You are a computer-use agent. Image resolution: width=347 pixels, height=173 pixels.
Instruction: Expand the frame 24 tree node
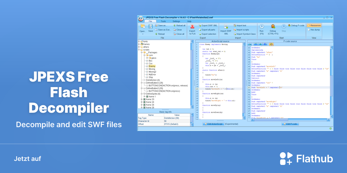(142, 102)
